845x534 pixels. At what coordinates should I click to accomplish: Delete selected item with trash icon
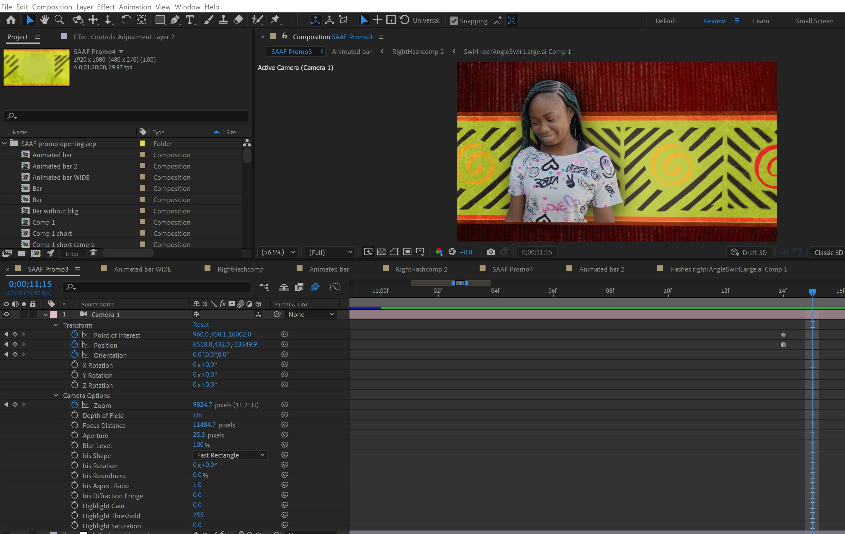93,253
